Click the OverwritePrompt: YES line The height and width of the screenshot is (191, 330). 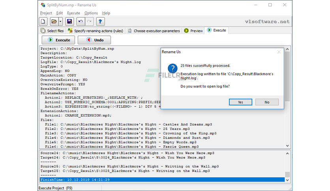[63, 84]
